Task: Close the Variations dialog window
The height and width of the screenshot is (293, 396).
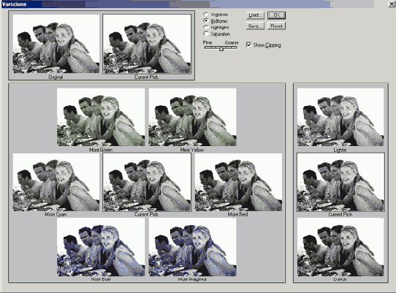Action: pos(391,4)
